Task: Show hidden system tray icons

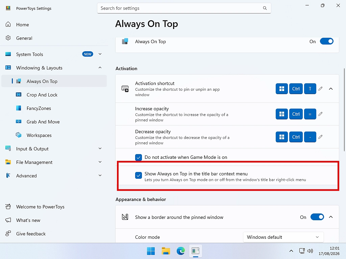Action: [291, 251]
